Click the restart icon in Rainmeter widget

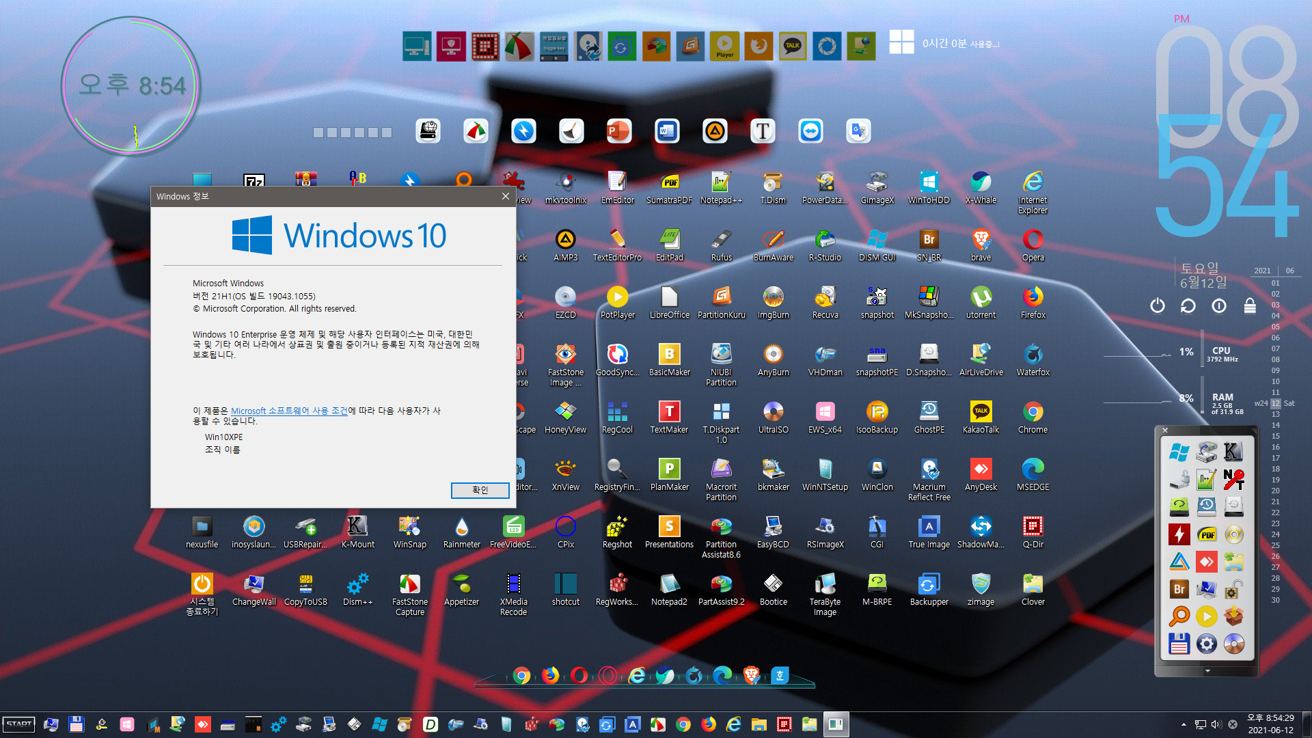tap(1188, 305)
